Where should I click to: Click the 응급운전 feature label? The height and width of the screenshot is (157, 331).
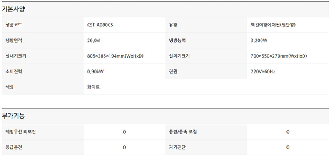tap(14, 147)
